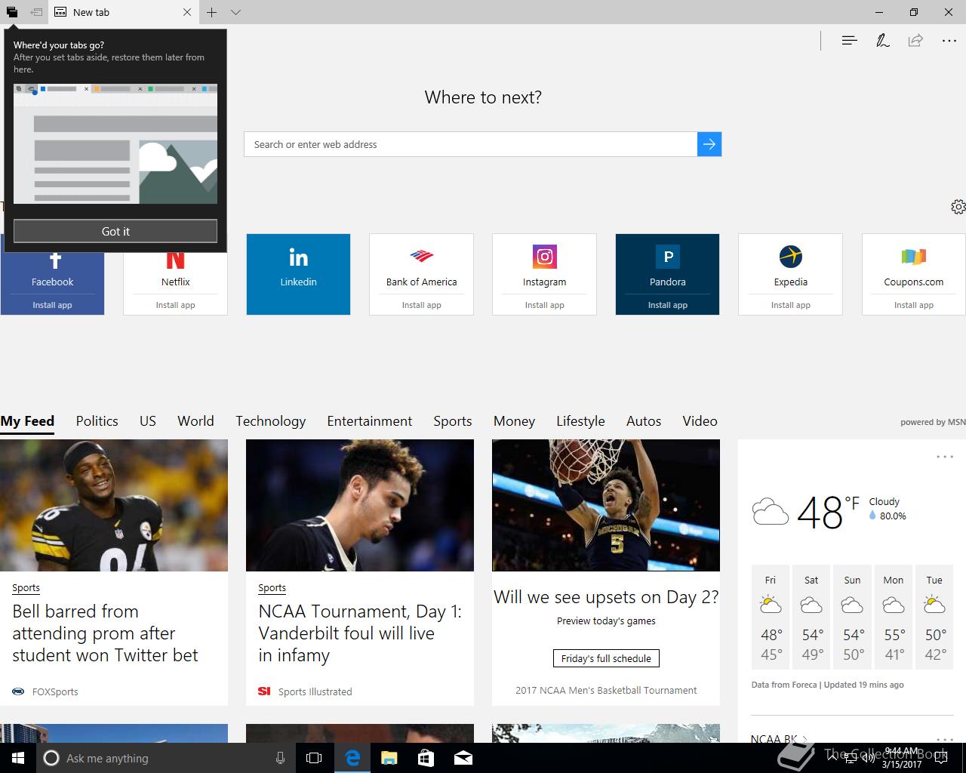Click the Edge icon in taskbar

tap(352, 758)
